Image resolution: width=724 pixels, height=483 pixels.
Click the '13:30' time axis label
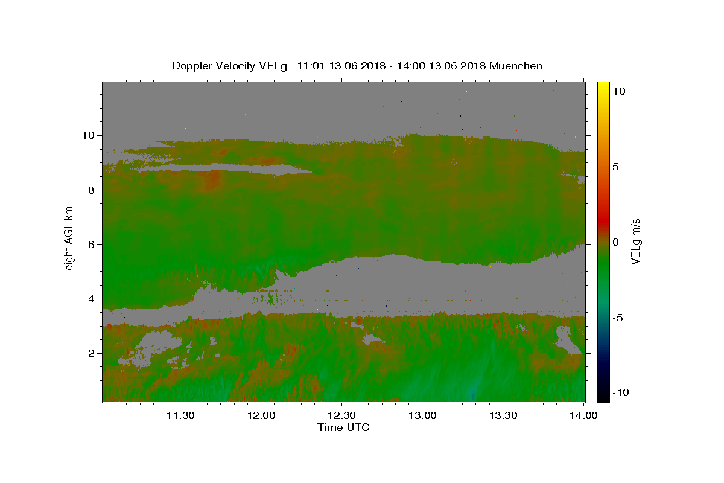(x=504, y=415)
